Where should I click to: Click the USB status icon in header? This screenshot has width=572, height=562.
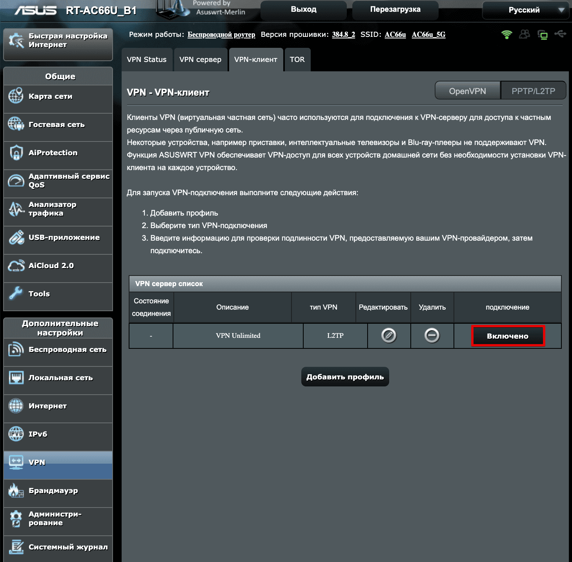(x=560, y=34)
